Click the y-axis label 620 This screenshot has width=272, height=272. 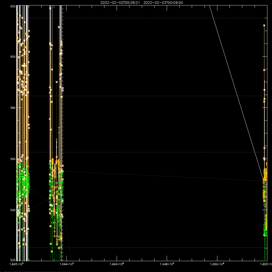point(13,6)
